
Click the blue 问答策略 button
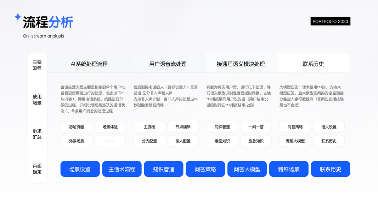[x=205, y=169]
